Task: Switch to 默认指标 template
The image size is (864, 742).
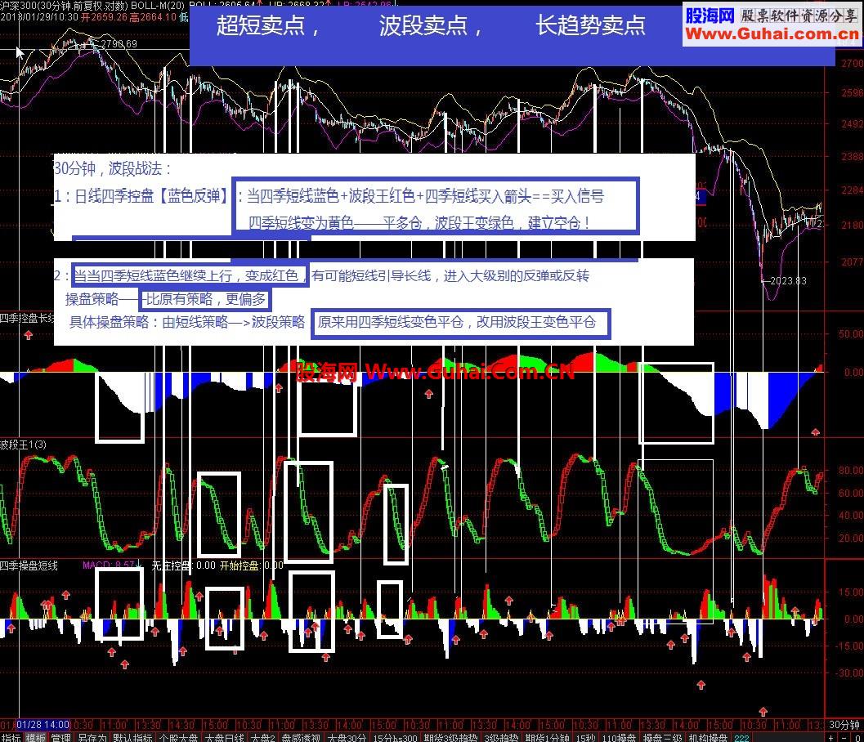Action: (x=132, y=738)
